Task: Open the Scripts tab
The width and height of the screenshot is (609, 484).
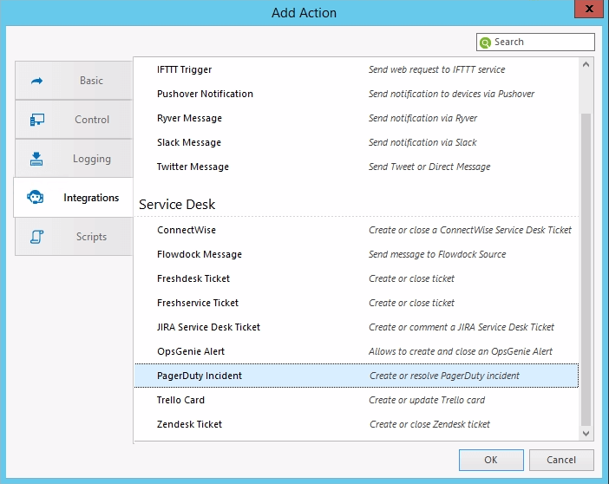Action: pyautogui.click(x=74, y=237)
